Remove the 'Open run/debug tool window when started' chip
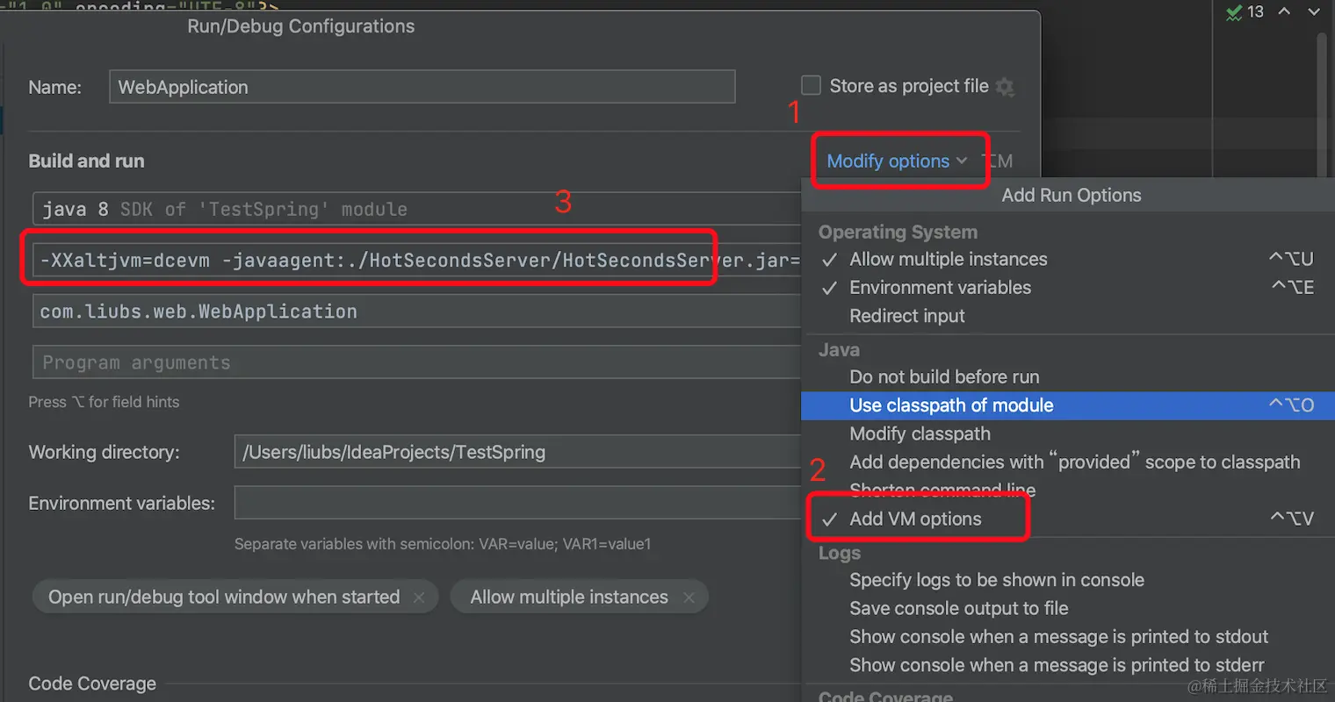 pos(419,598)
